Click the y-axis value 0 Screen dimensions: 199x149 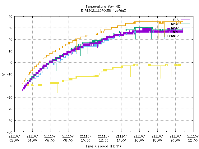pyautogui.click(x=12, y=63)
